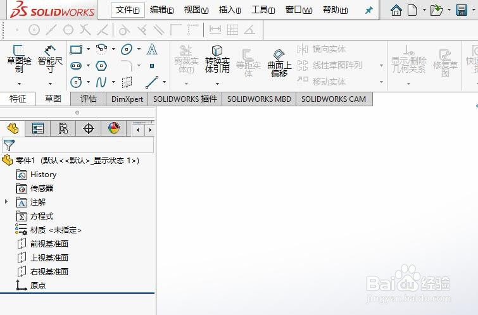Open the 编辑 (Edit) menu
This screenshot has height=315, width=478.
tap(161, 10)
